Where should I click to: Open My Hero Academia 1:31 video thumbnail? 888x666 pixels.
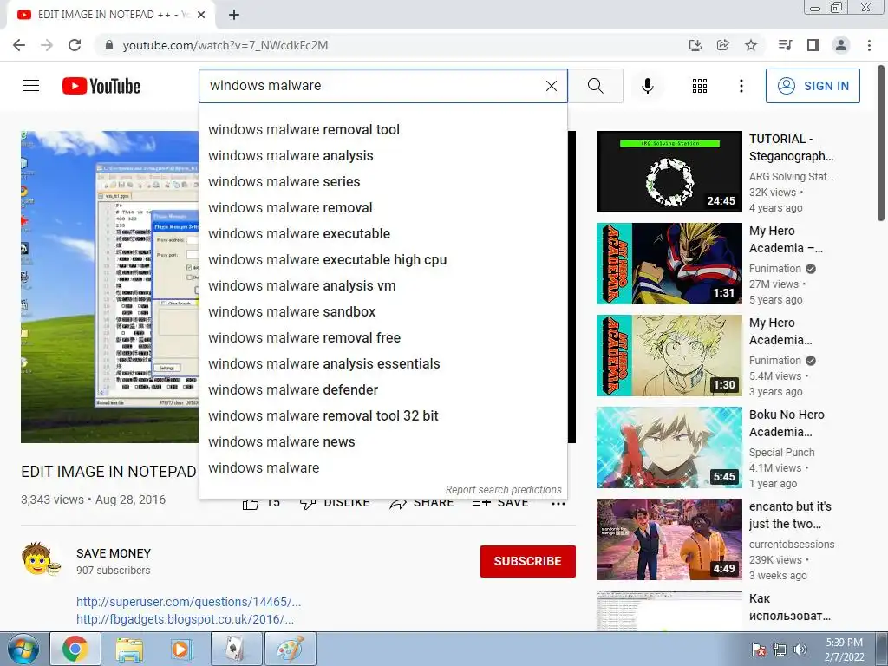669,264
